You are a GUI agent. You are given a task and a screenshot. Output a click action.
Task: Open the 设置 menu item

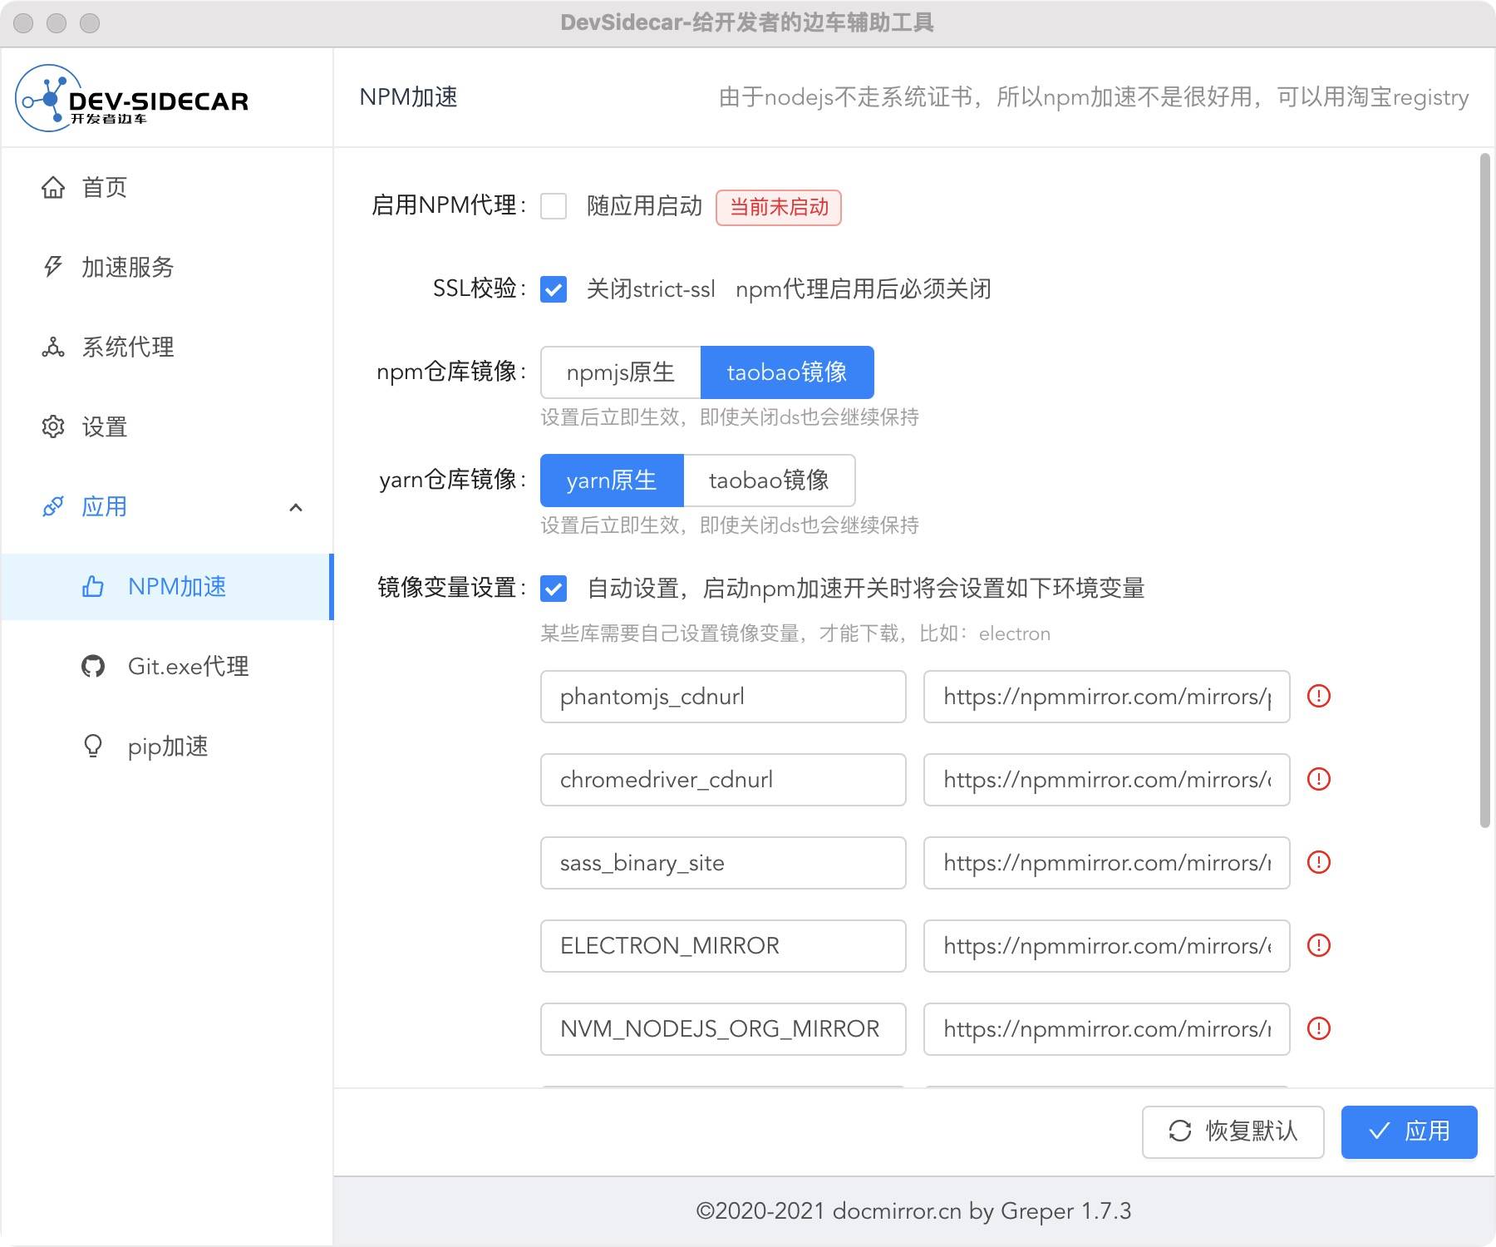tap(166, 426)
